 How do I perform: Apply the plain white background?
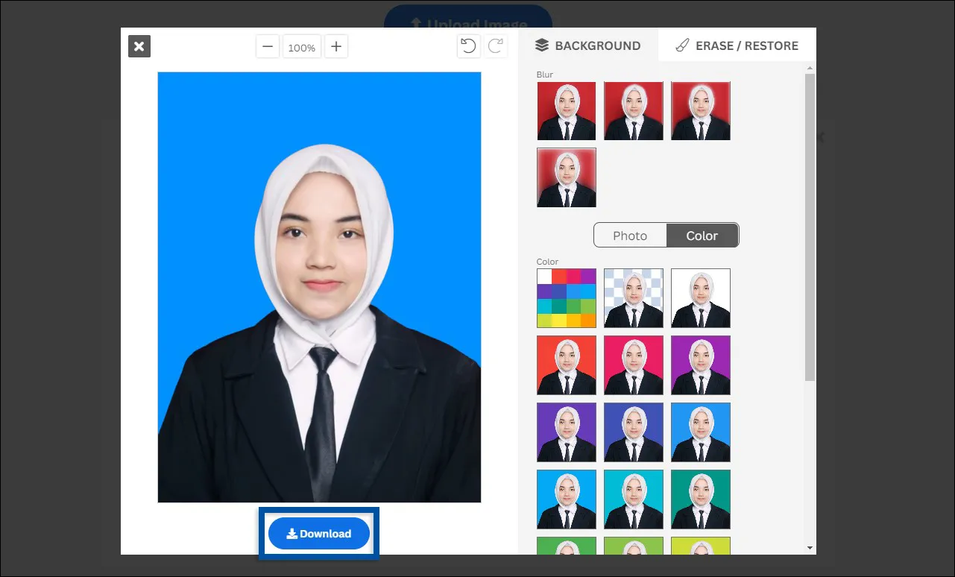point(700,297)
